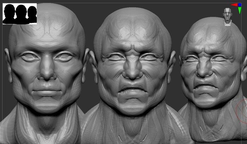Click the blue Z-axis dot indicator
This screenshot has height=144, width=247.
[240, 5]
